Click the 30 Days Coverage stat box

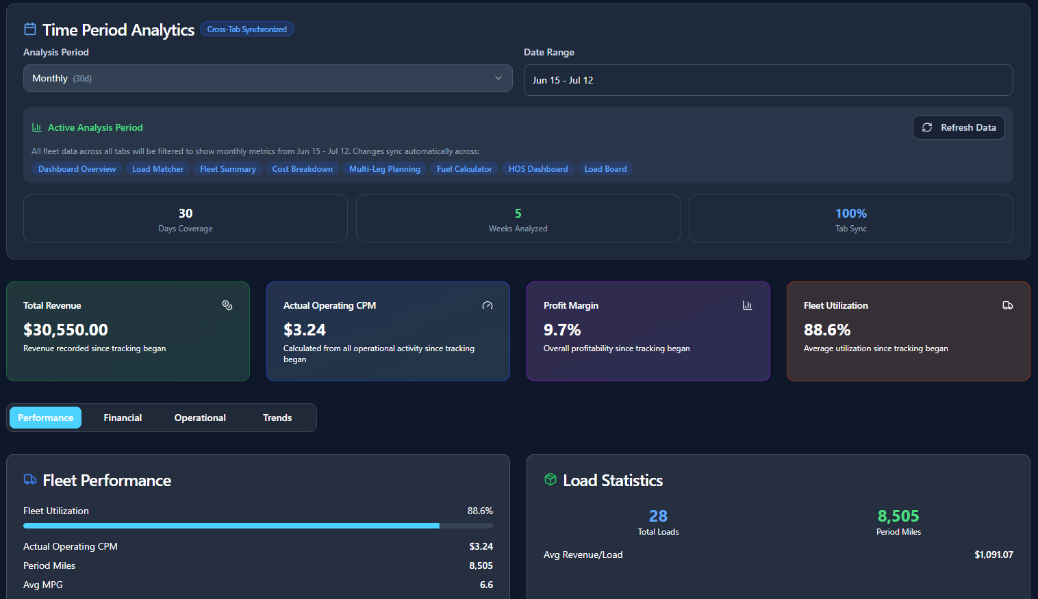(x=186, y=218)
